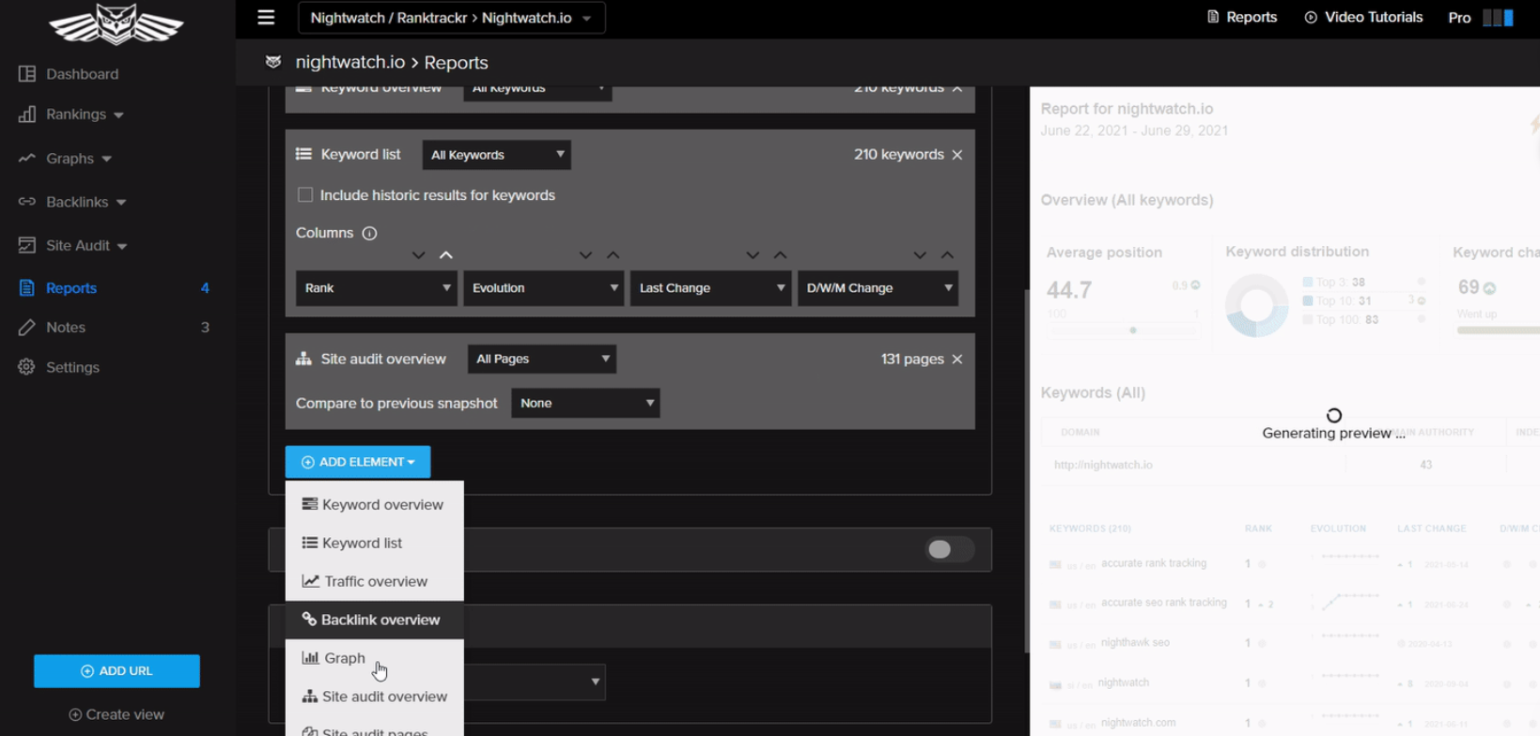
Task: Toggle the switch below Add Element
Action: [x=949, y=549]
